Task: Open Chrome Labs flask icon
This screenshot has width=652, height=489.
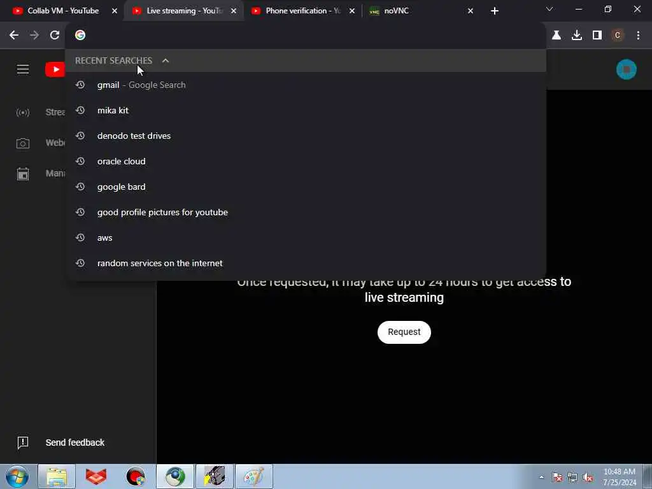Action: point(556,36)
